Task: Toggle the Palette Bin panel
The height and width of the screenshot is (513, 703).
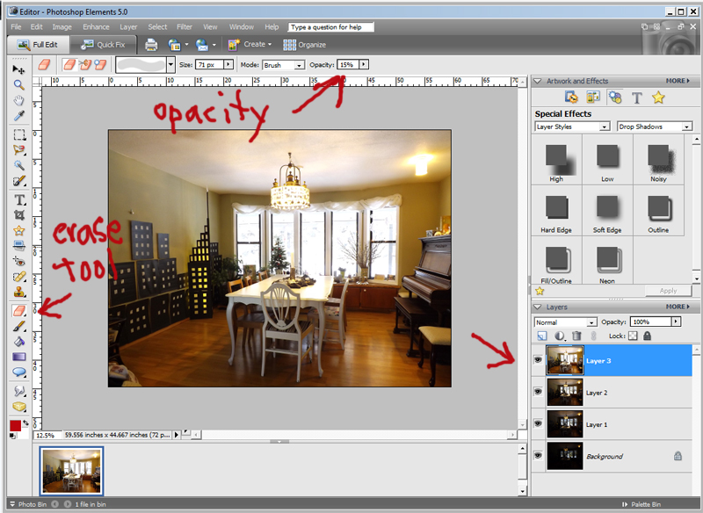Action: click(x=641, y=504)
